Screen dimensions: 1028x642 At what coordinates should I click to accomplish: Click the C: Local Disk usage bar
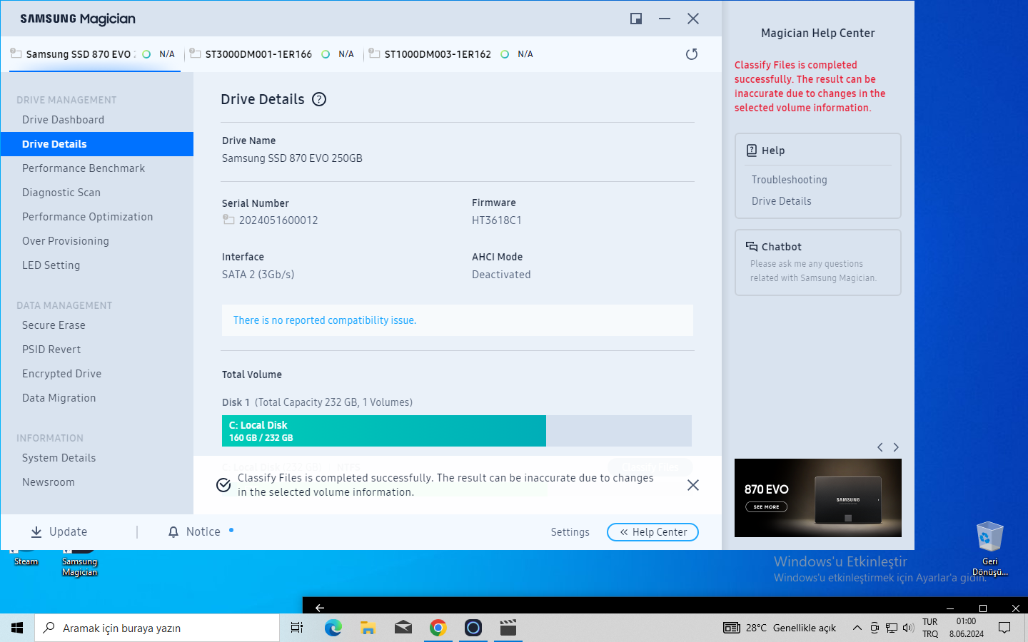pyautogui.click(x=457, y=431)
